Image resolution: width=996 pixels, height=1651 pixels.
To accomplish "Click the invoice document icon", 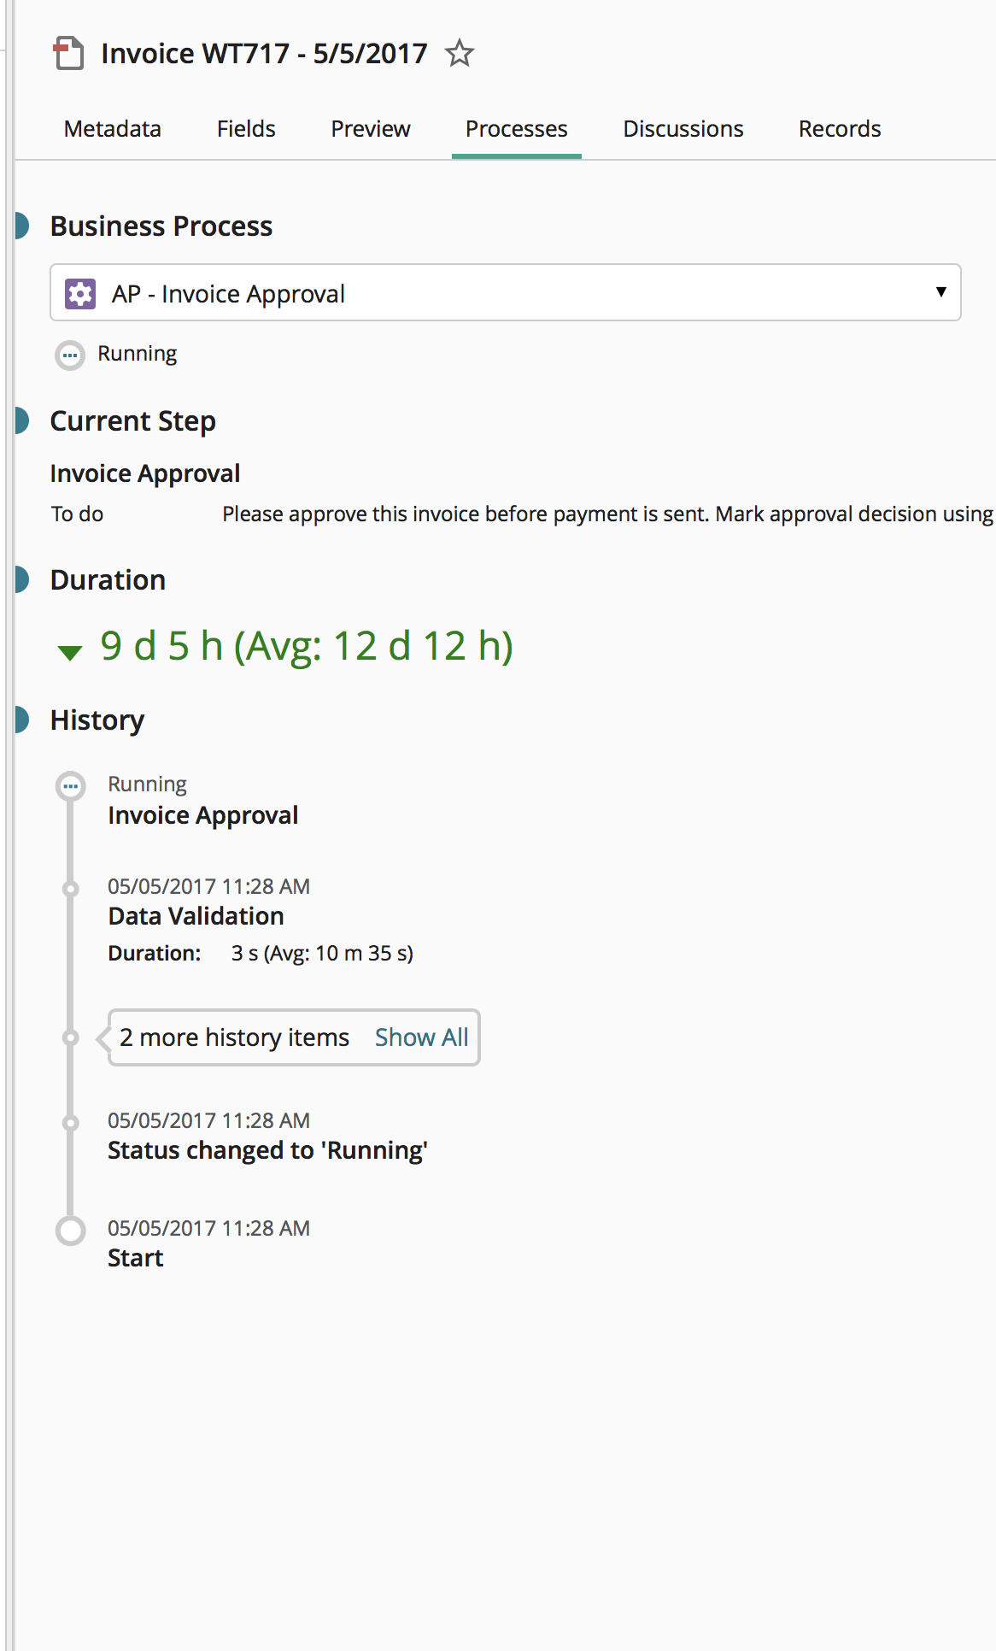I will click(x=68, y=53).
